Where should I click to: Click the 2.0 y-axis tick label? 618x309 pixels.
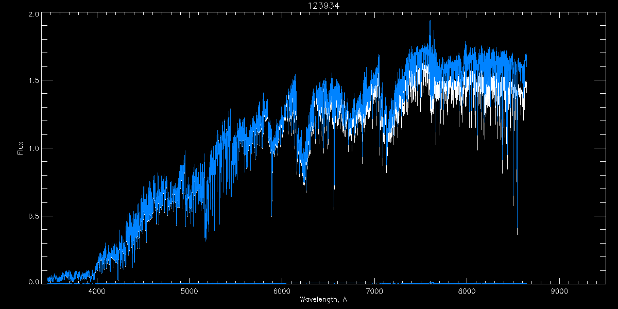coord(33,15)
